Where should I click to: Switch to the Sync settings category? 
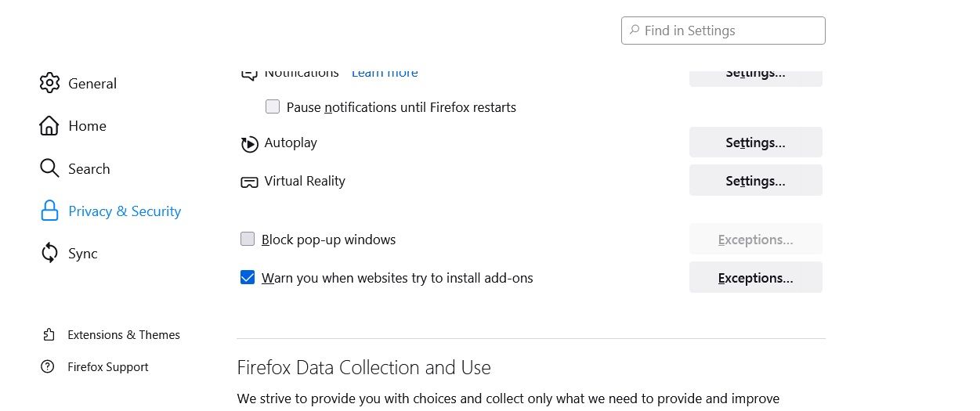pos(82,254)
